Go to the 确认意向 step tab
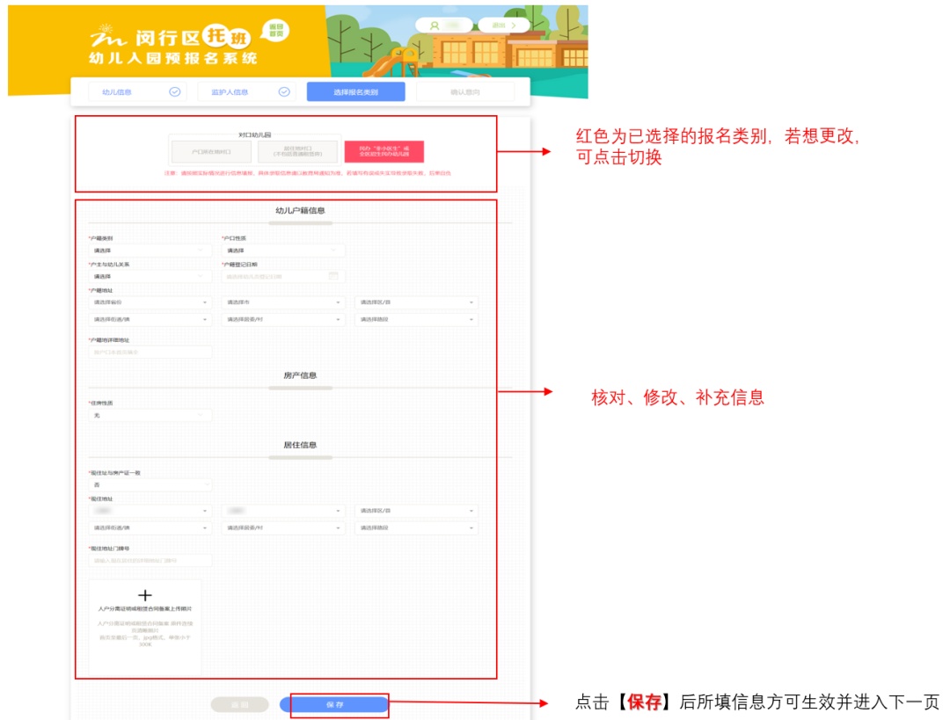Viewport: 950px width, 720px height. [465, 91]
